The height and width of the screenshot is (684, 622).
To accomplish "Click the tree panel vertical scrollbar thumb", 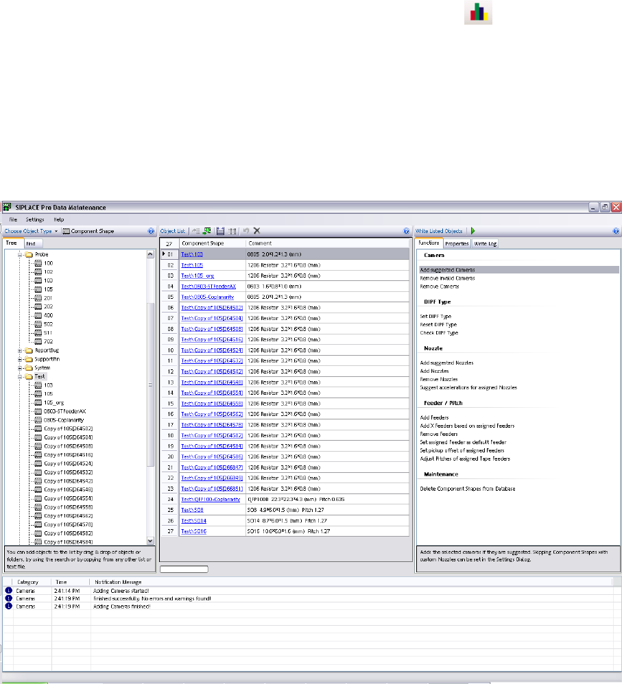I will pyautogui.click(x=151, y=385).
